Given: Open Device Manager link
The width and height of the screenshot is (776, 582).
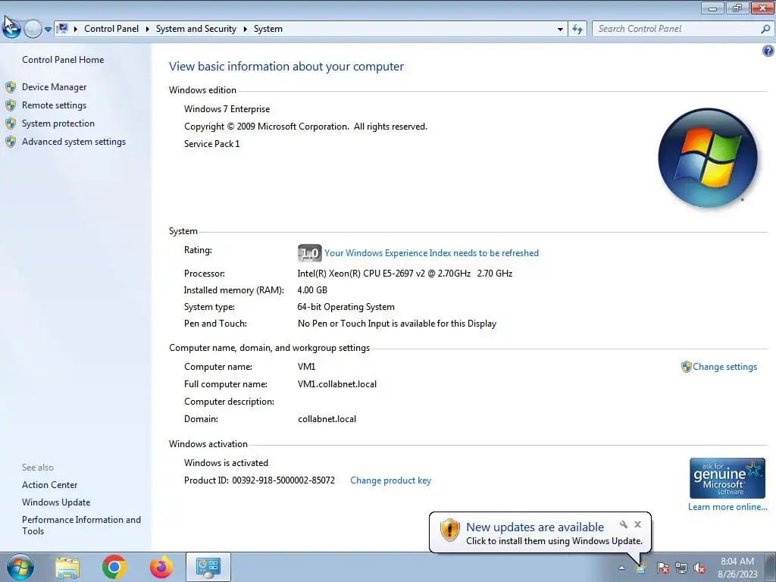Looking at the screenshot, I should (54, 87).
